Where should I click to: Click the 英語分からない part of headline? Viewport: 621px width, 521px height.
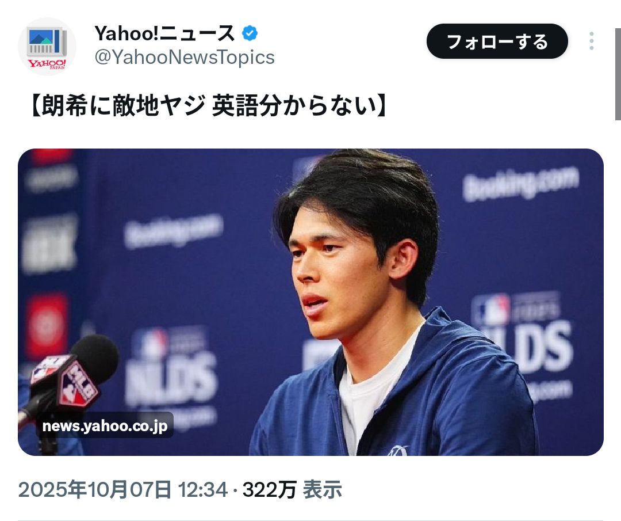(294, 106)
